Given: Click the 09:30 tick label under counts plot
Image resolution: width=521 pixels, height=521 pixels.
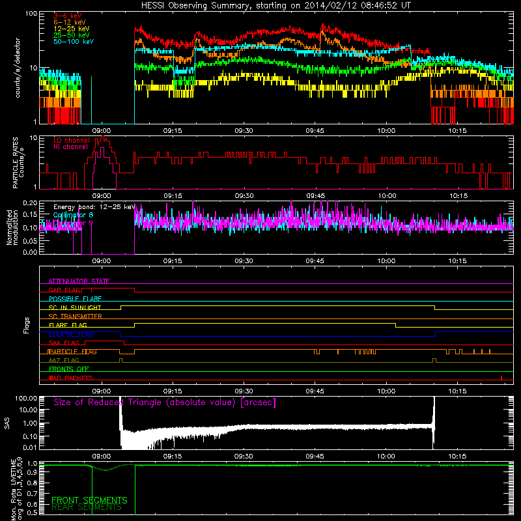Looking at the screenshot, I should pos(244,131).
